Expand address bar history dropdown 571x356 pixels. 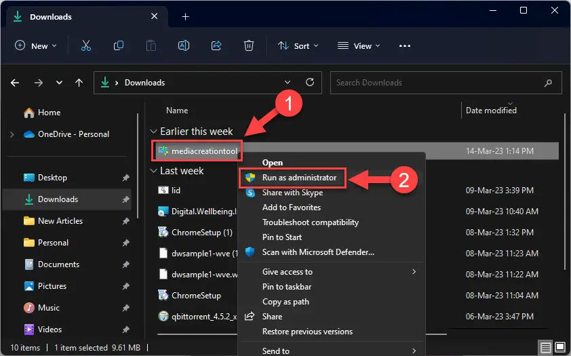[x=288, y=82]
